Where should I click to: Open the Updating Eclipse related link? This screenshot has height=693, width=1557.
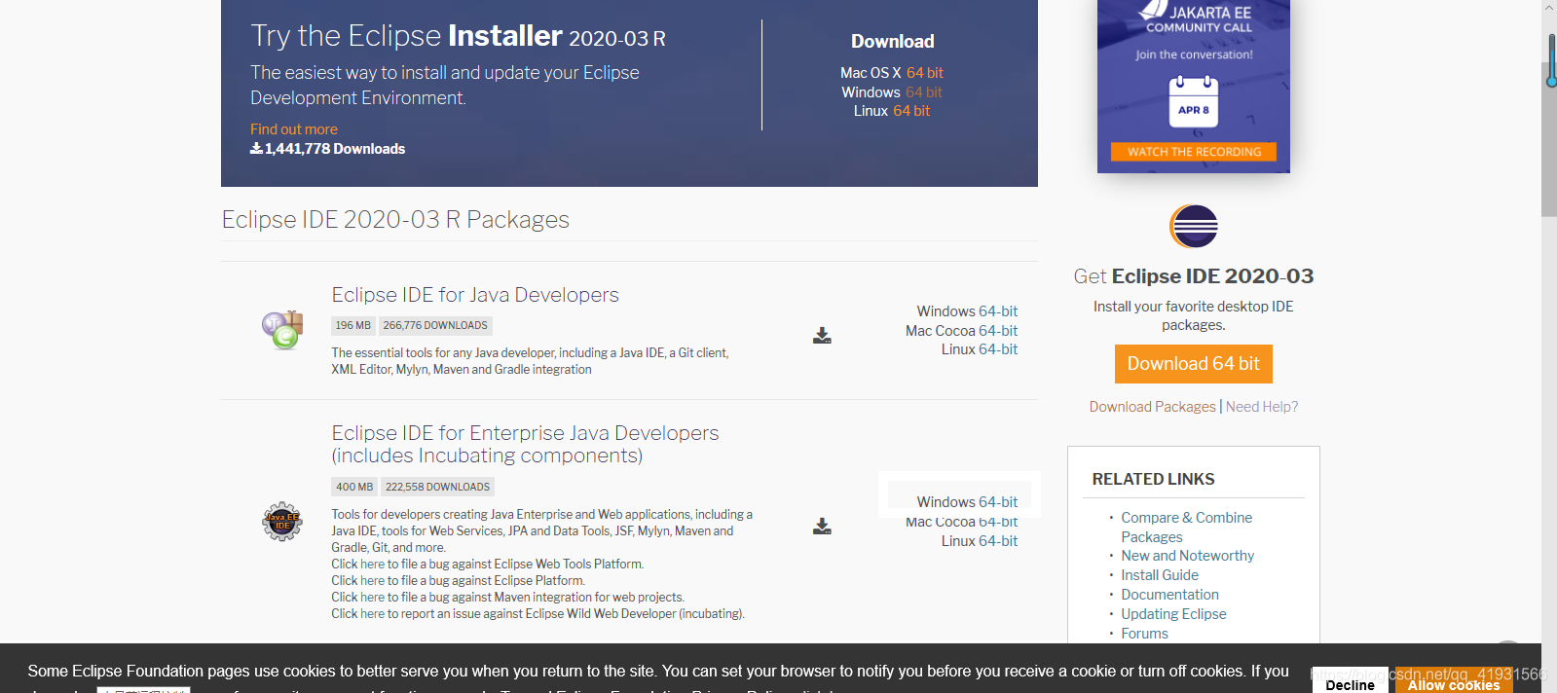1173,614
